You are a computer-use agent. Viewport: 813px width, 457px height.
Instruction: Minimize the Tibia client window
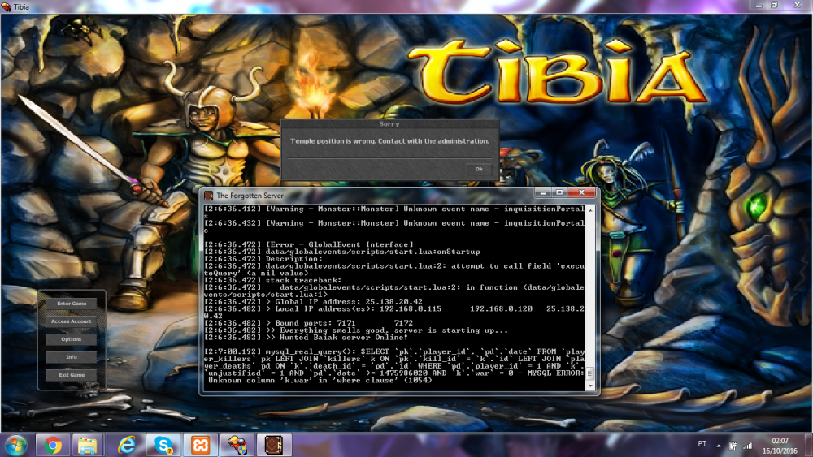click(759, 6)
